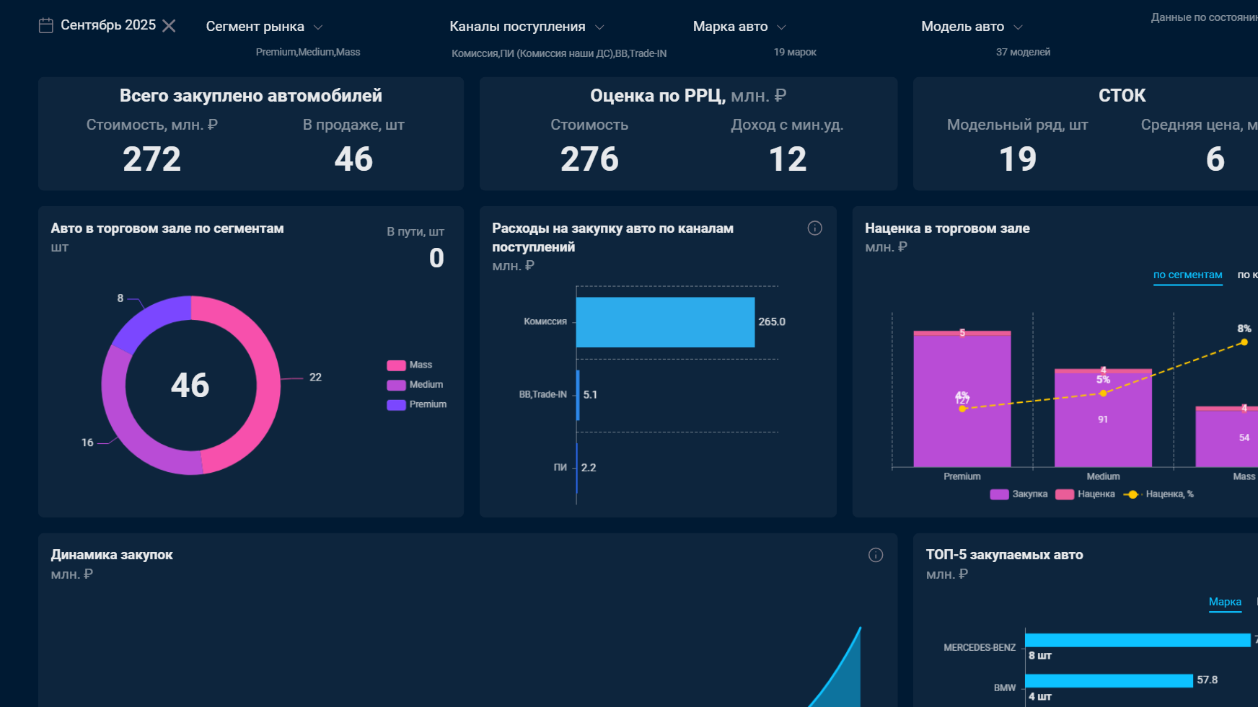This screenshot has width=1258, height=707.
Task: Toggle the Наценка pink legend series
Action: (1085, 494)
